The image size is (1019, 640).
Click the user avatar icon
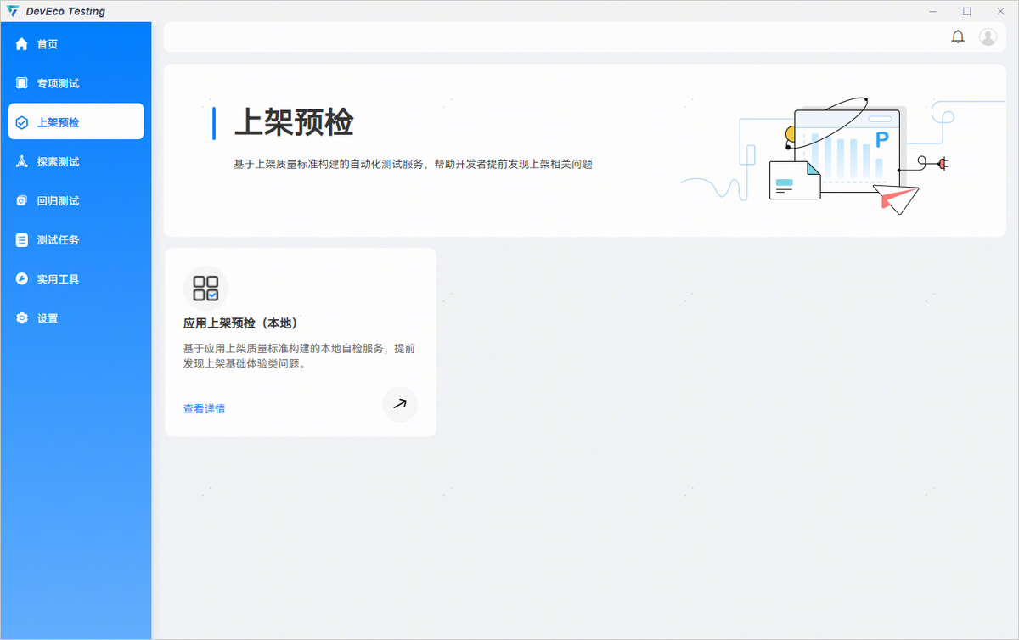click(x=988, y=36)
